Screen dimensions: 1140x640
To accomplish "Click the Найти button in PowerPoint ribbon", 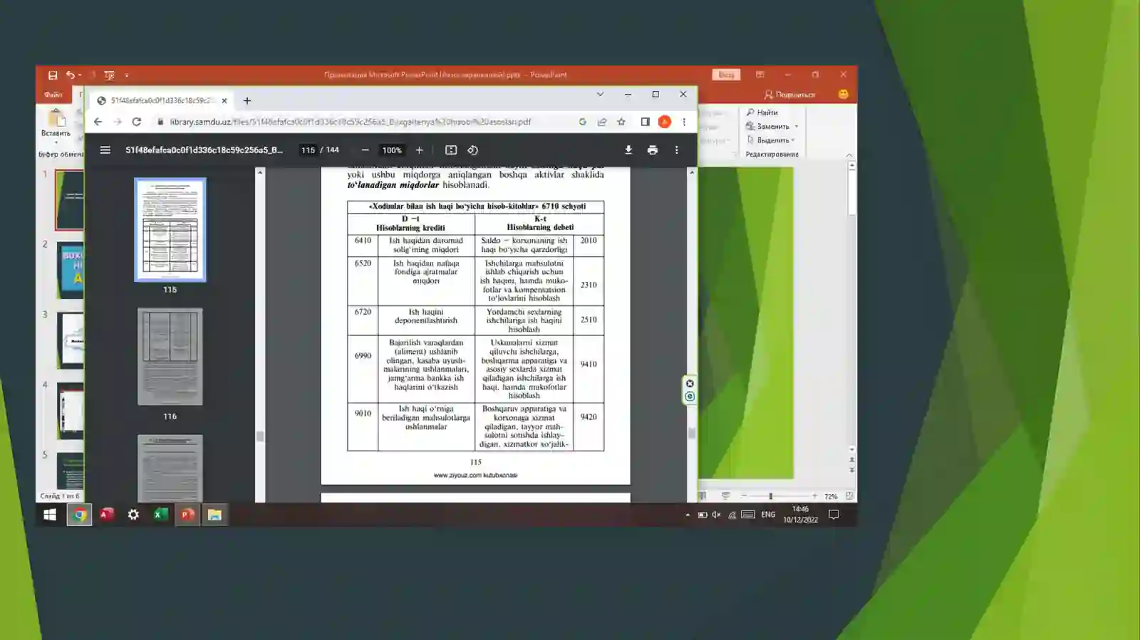I will coord(762,112).
